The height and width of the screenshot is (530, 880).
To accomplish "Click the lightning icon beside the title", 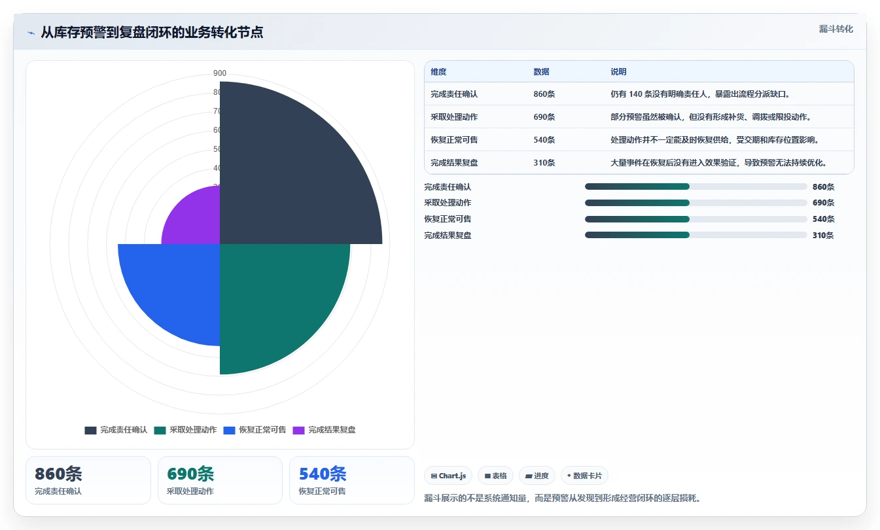I will (x=31, y=33).
